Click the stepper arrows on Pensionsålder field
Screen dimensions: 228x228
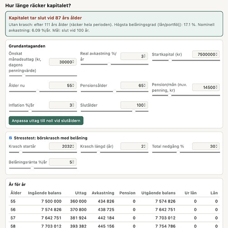(145, 85)
